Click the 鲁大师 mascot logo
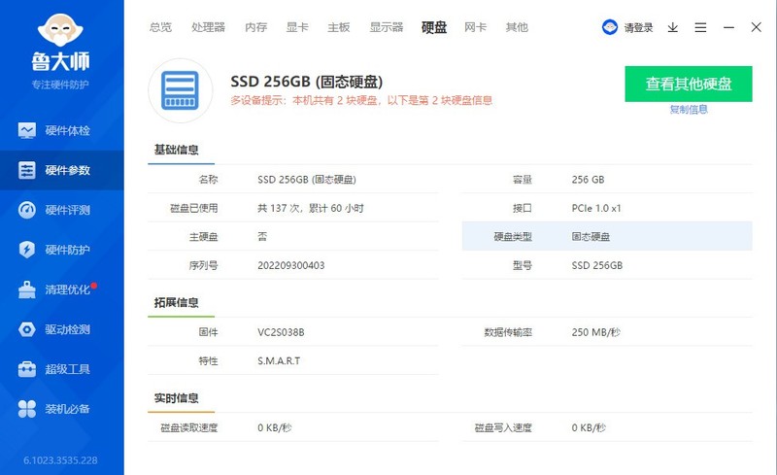777x475 pixels. (x=60, y=30)
